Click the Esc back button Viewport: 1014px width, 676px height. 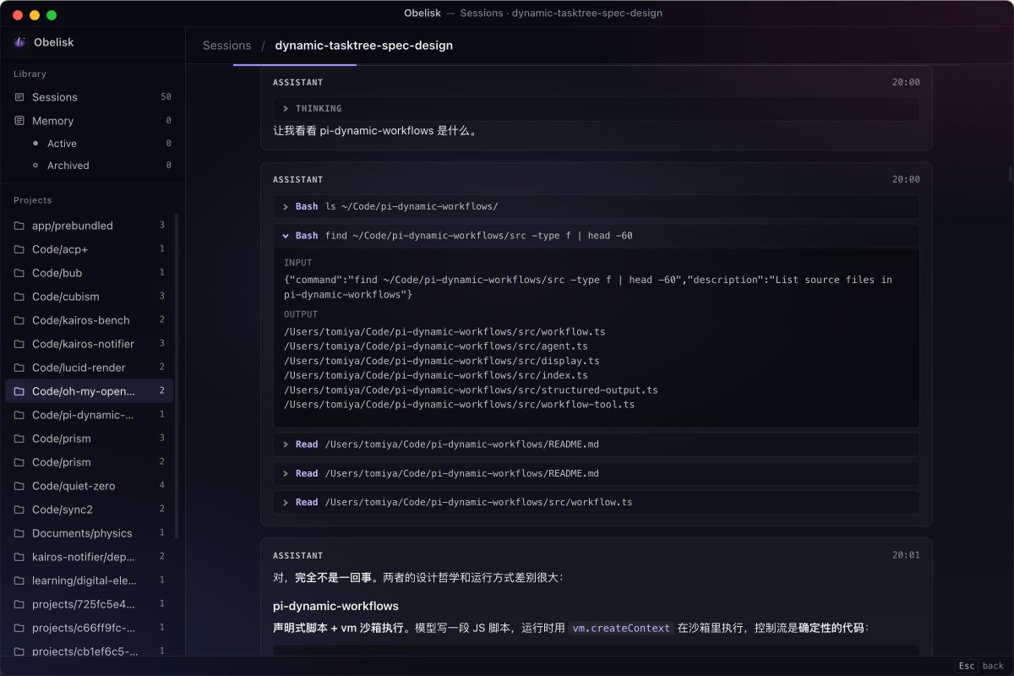[x=980, y=666]
